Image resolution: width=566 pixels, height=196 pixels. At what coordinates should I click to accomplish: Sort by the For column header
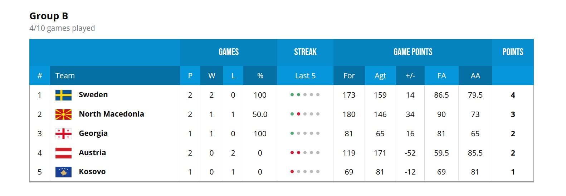[349, 76]
